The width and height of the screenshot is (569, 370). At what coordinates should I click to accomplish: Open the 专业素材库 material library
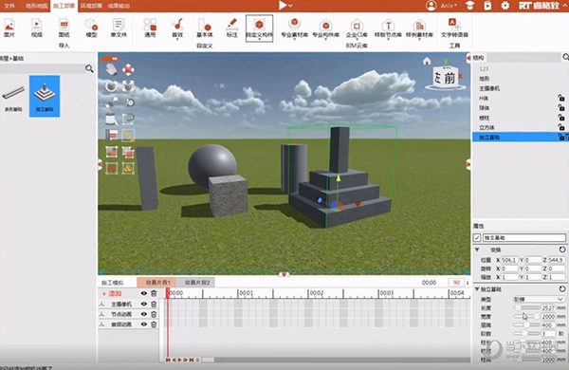tap(294, 28)
